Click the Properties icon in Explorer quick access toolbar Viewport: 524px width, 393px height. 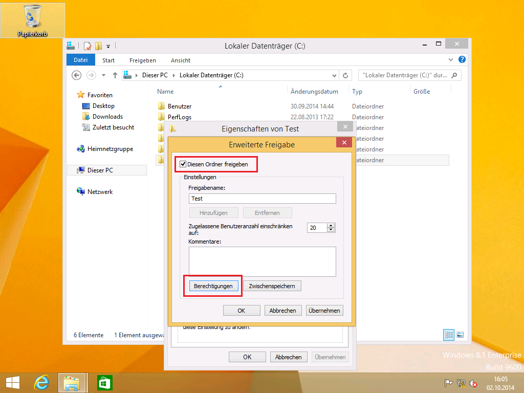[x=88, y=46]
